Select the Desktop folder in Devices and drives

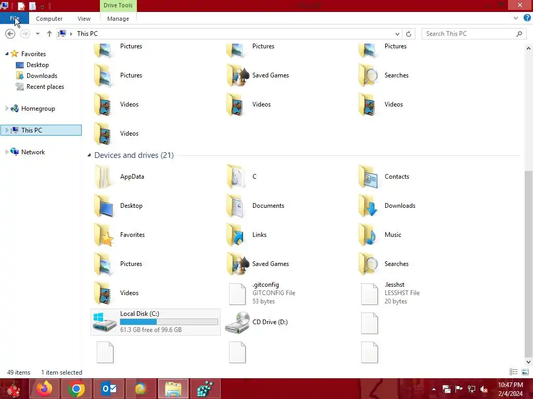coord(119,206)
